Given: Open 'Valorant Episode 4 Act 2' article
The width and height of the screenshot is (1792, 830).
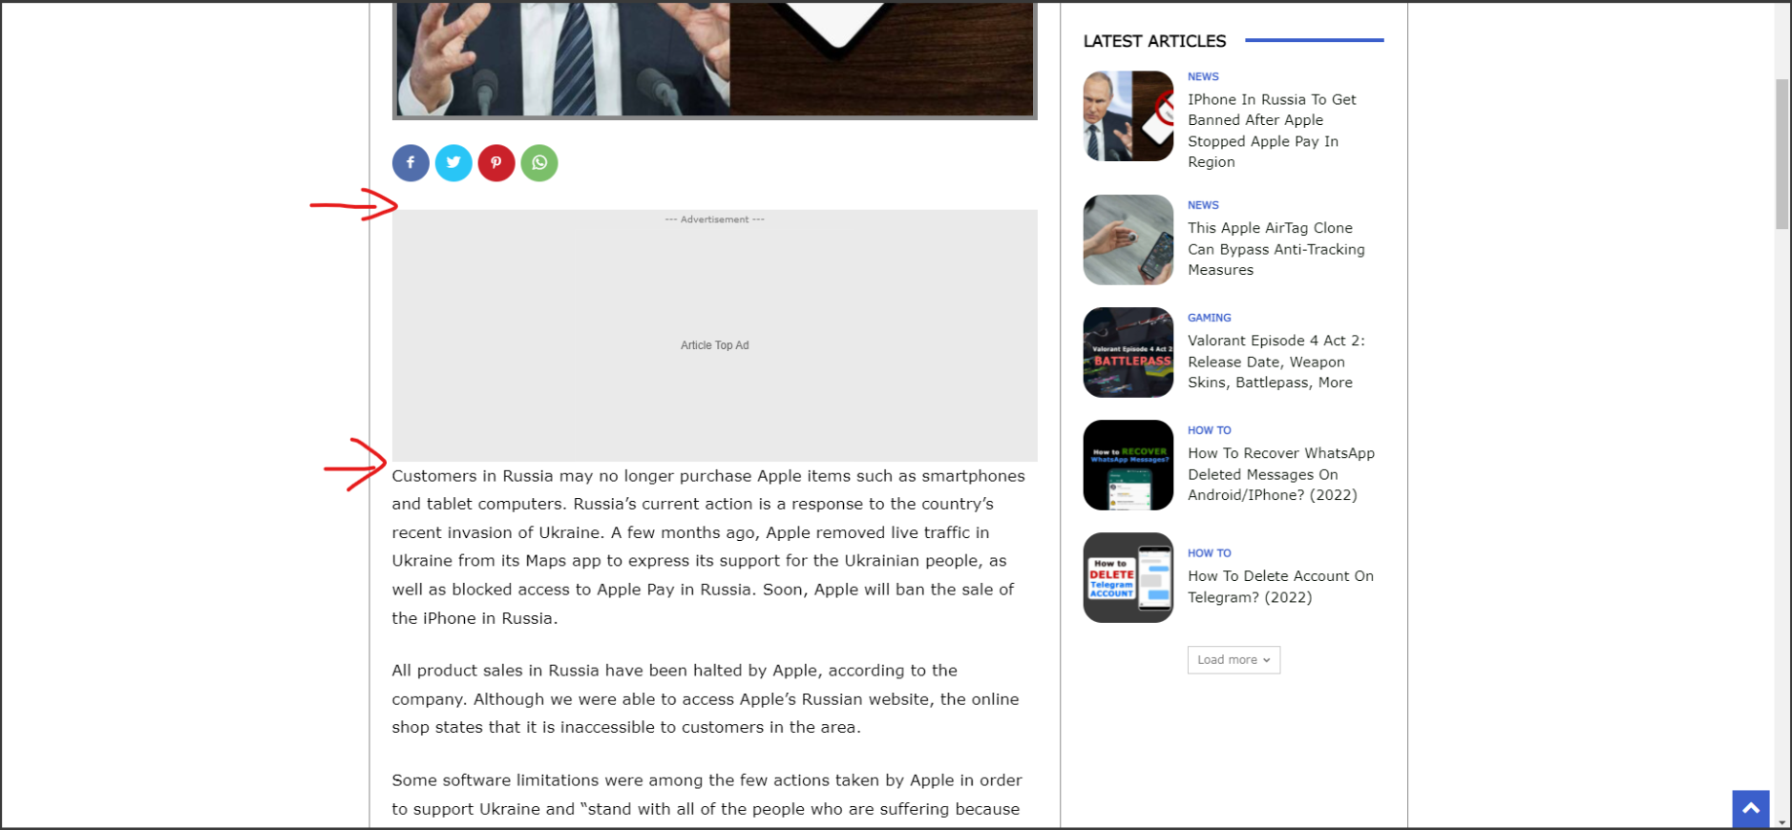Looking at the screenshot, I should pyautogui.click(x=1276, y=362).
